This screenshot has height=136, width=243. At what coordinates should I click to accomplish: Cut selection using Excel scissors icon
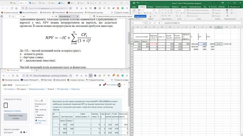139,10
